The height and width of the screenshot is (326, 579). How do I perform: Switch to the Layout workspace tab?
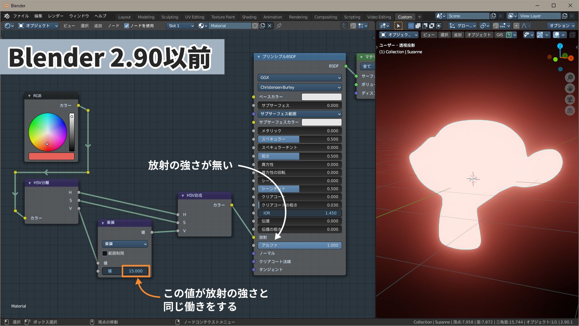pyautogui.click(x=124, y=17)
